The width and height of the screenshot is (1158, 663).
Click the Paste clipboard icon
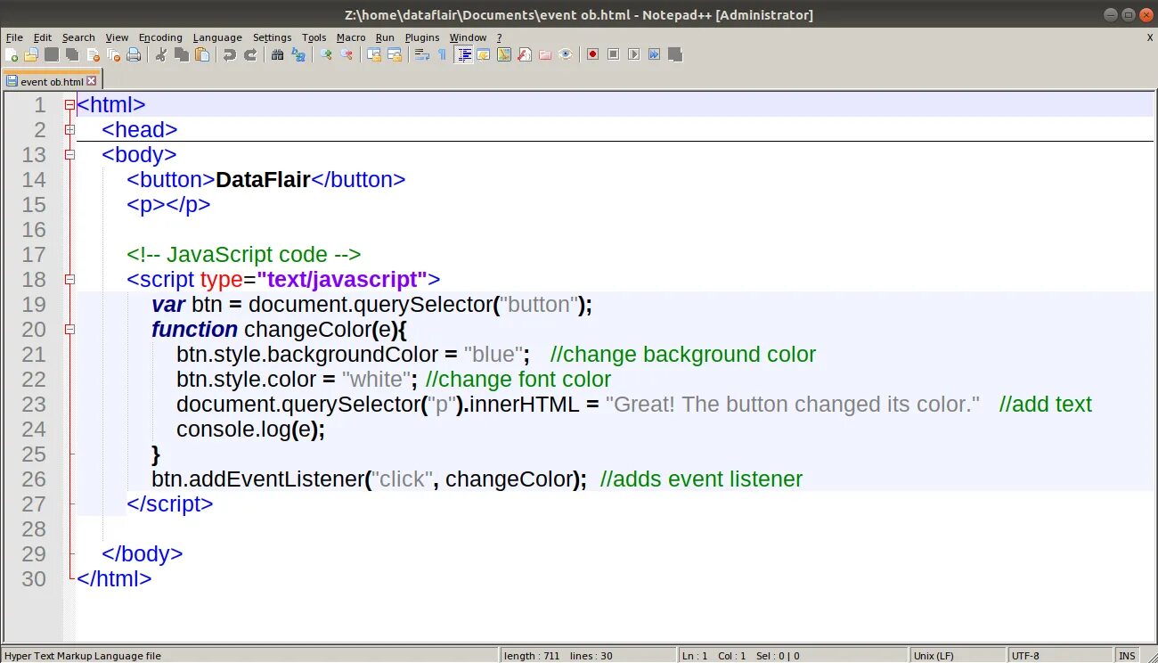coord(202,54)
